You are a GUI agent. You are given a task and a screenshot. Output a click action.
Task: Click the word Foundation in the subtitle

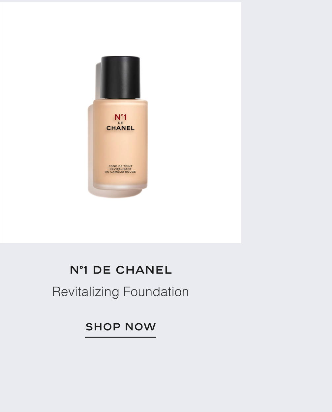tap(156, 292)
